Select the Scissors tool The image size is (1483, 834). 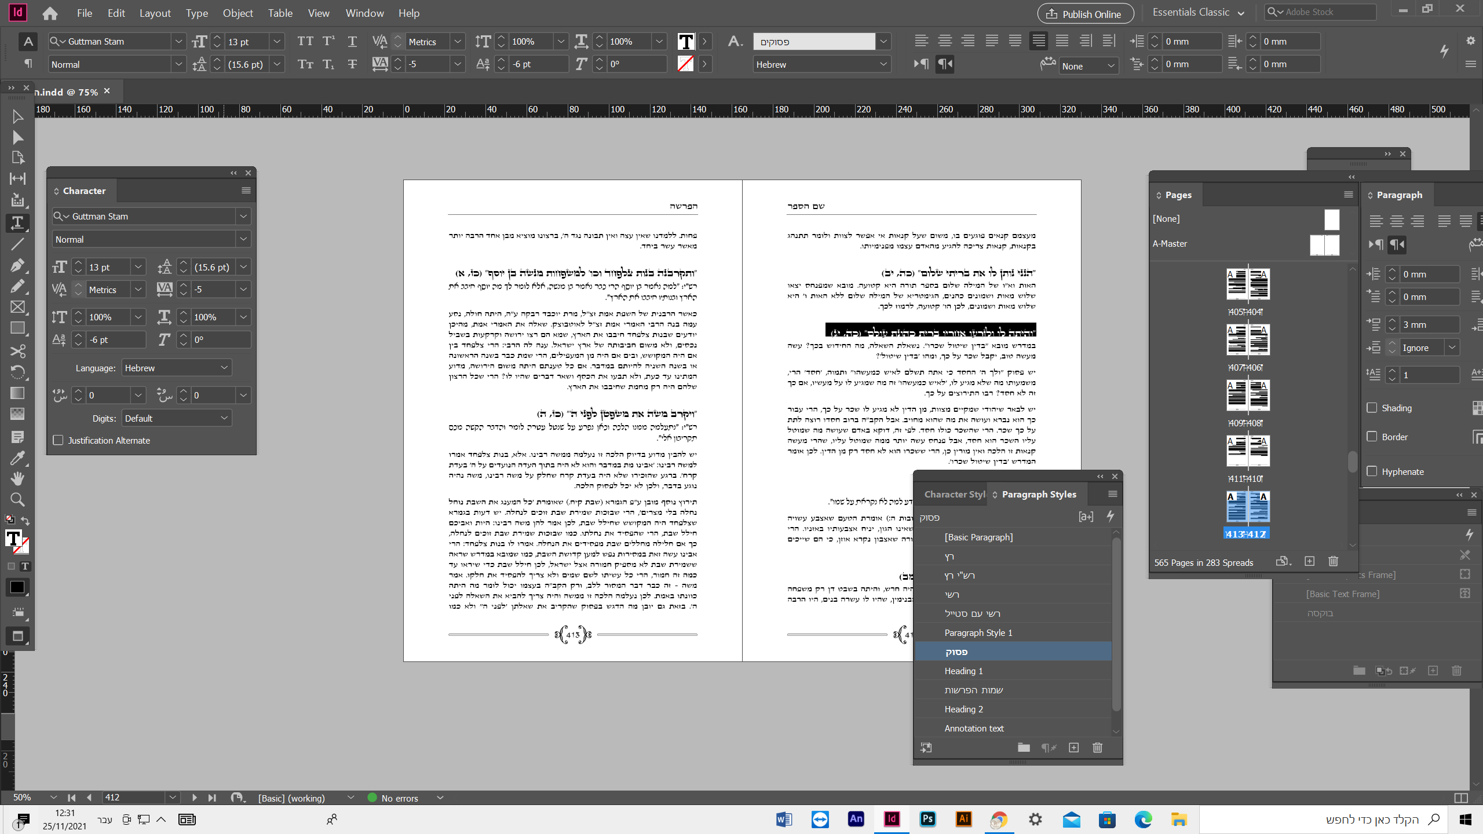click(x=17, y=351)
